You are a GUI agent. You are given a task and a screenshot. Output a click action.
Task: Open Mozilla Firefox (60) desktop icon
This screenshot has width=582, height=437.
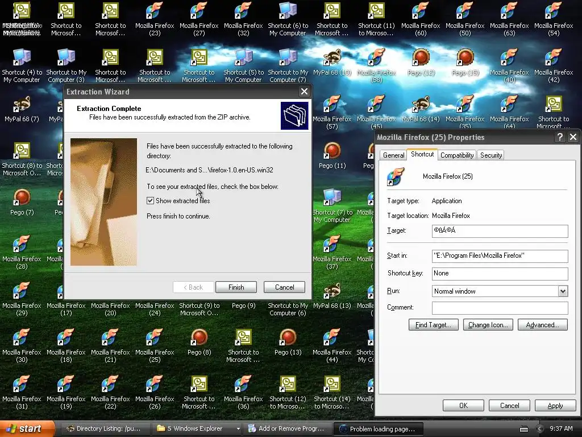coord(421,19)
